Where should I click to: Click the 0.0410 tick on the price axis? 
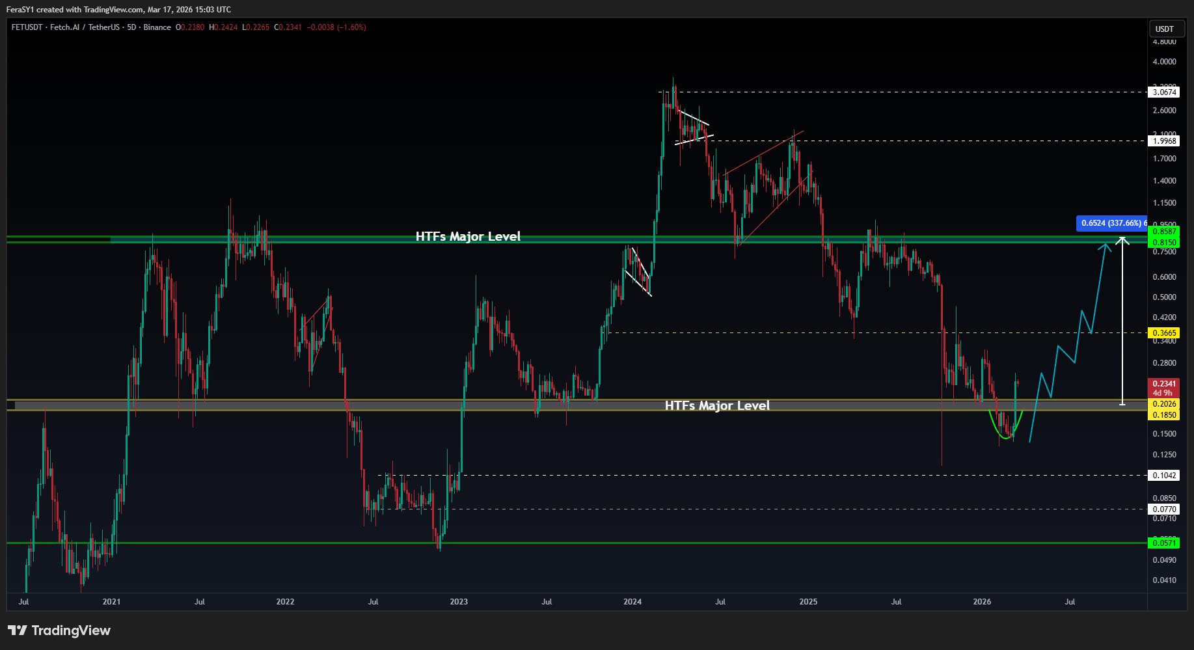tap(1165, 580)
